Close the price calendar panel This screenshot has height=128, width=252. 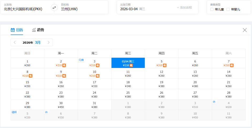[245, 30]
